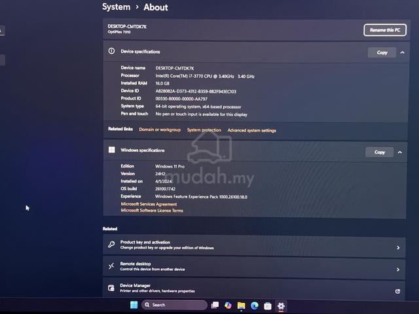Click the Windows Feature Experience Pack value
The height and width of the screenshot is (314, 419).
pyautogui.click(x=201, y=196)
